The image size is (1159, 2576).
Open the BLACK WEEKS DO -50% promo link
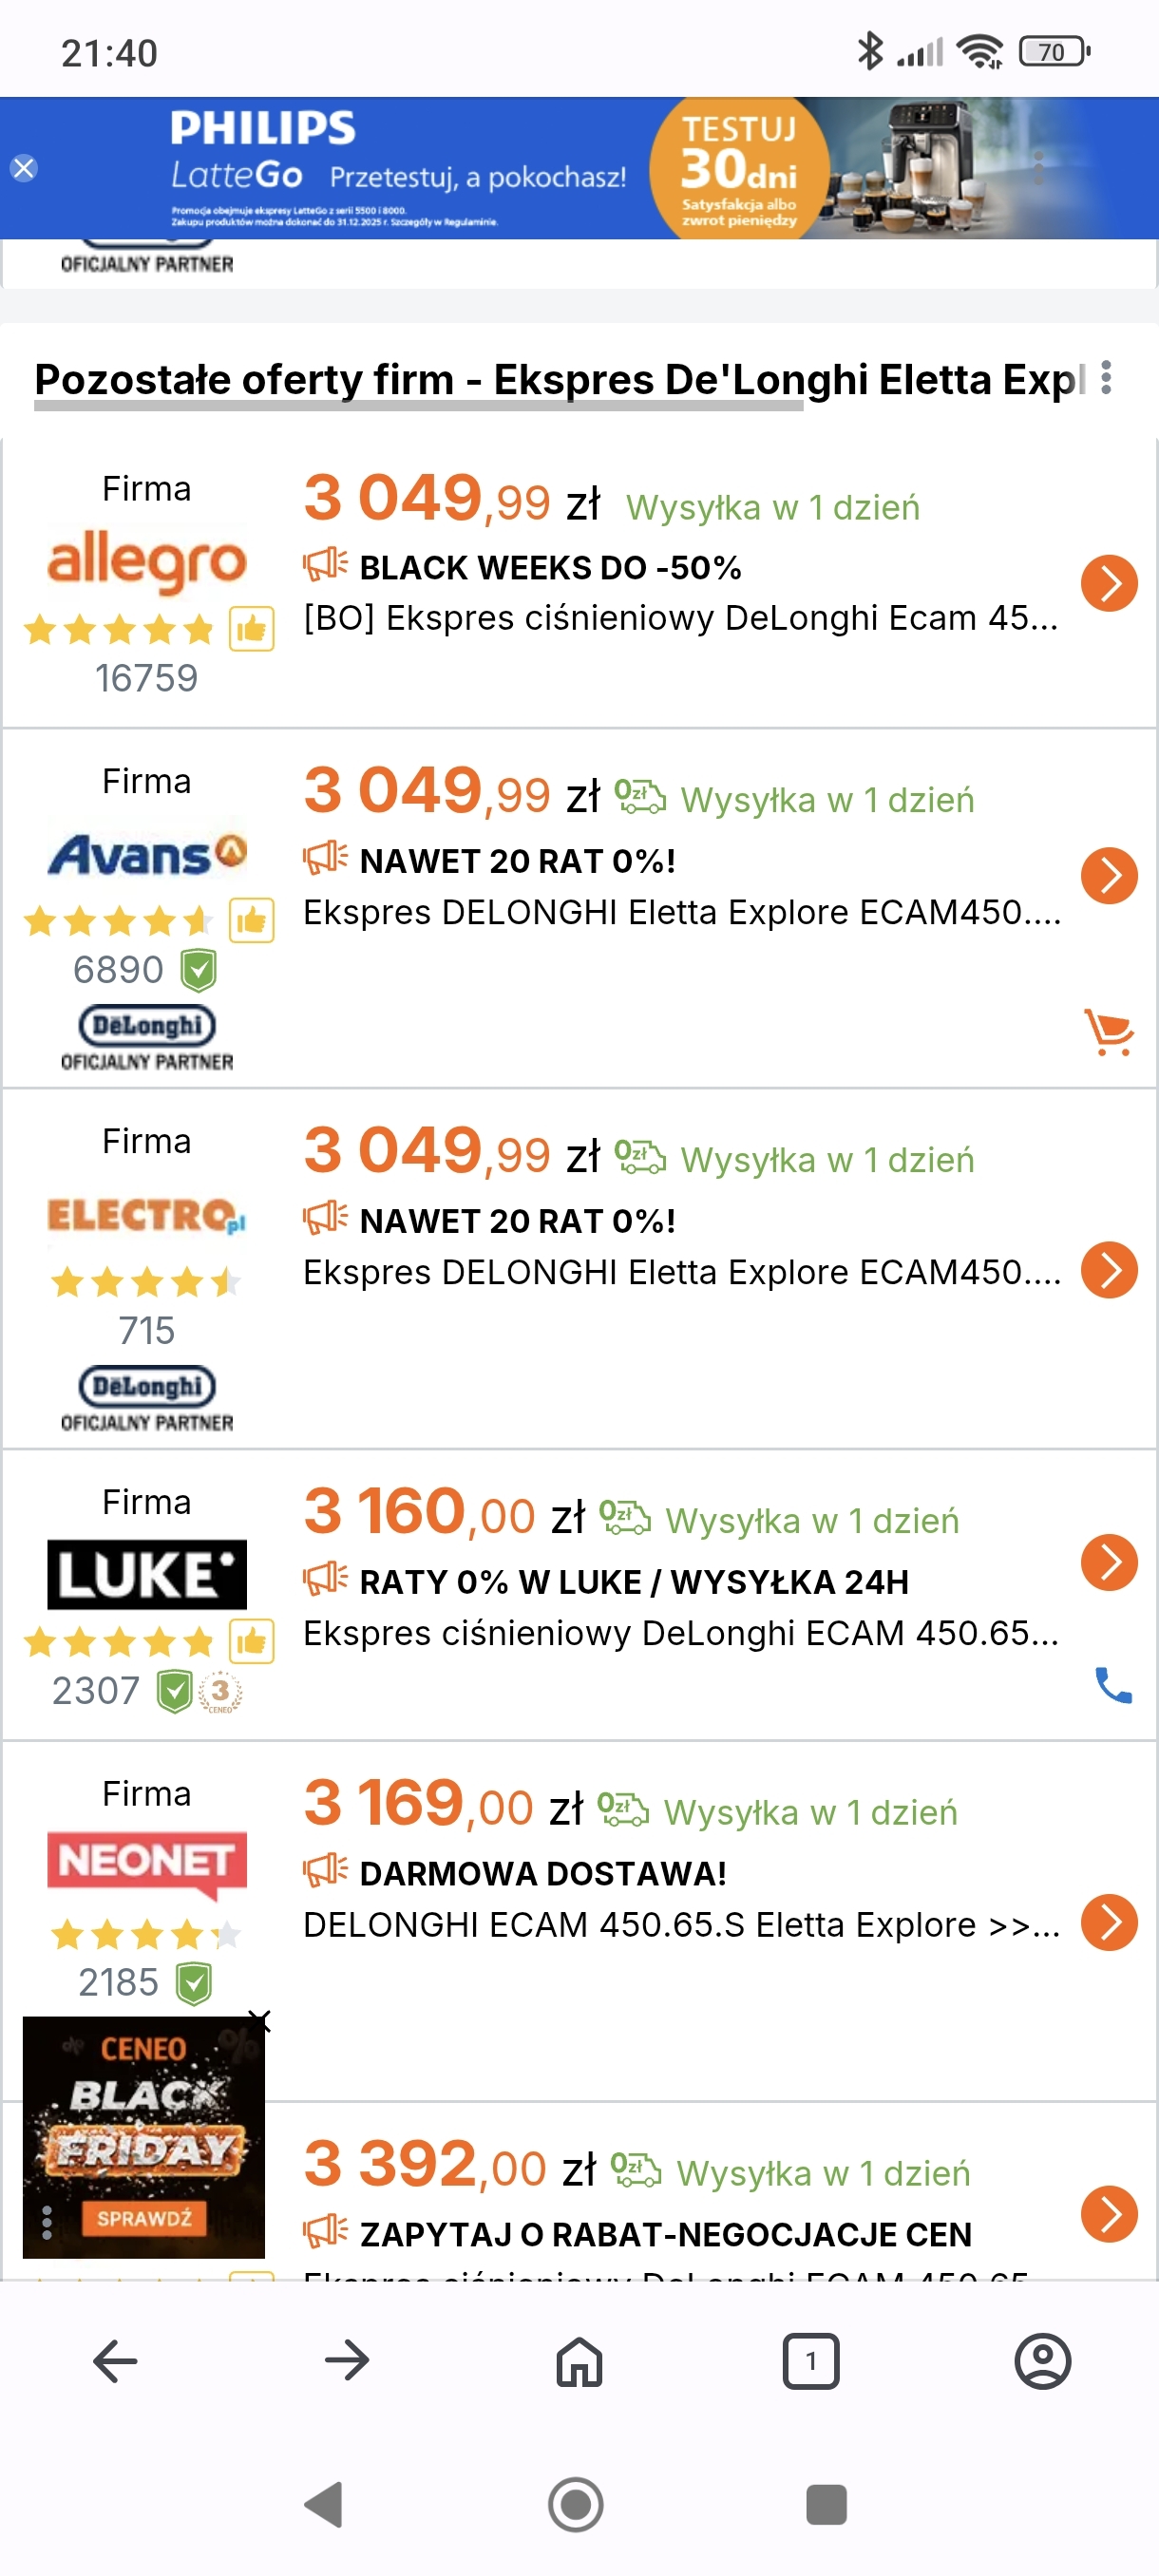550,568
